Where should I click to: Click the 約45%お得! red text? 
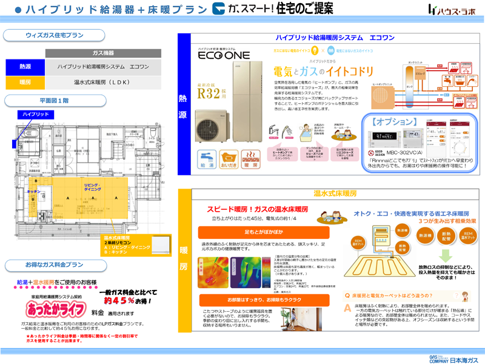(x=127, y=301)
